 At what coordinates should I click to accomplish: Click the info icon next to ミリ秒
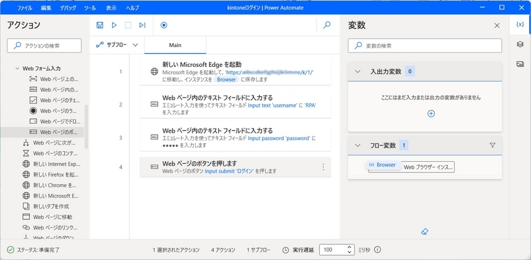(x=378, y=250)
